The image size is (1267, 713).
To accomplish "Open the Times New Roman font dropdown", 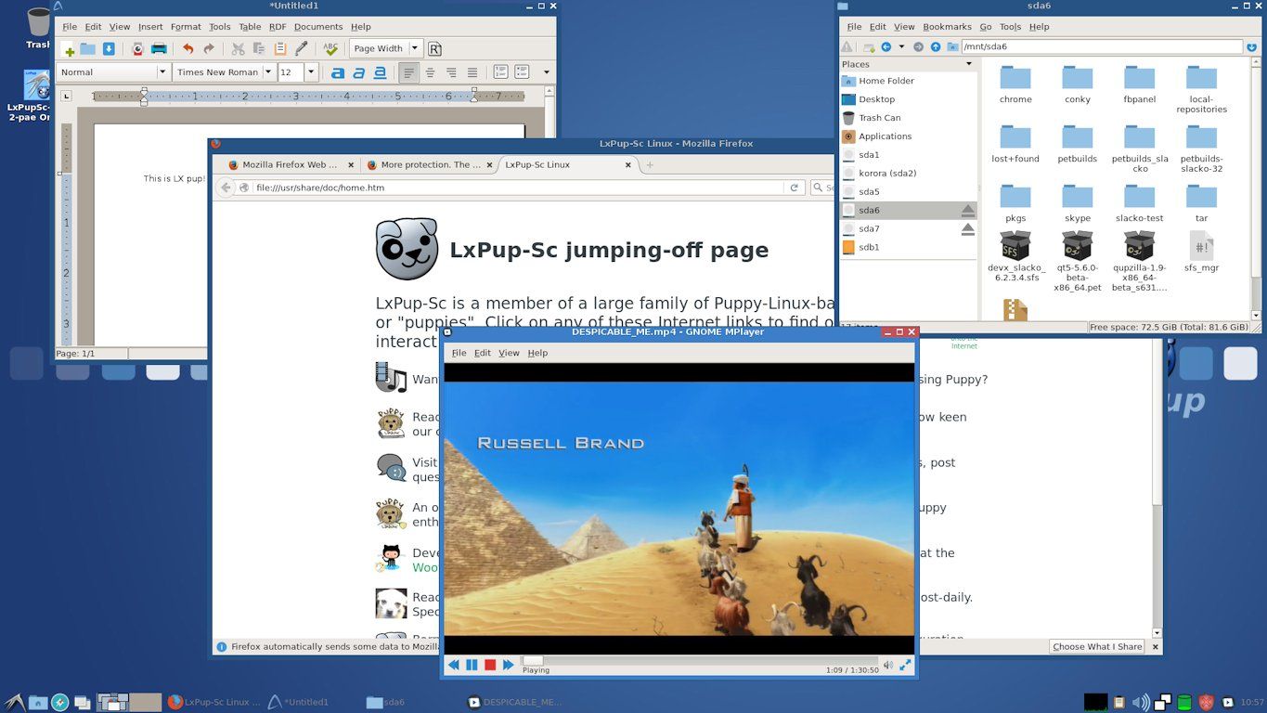I will coord(268,71).
